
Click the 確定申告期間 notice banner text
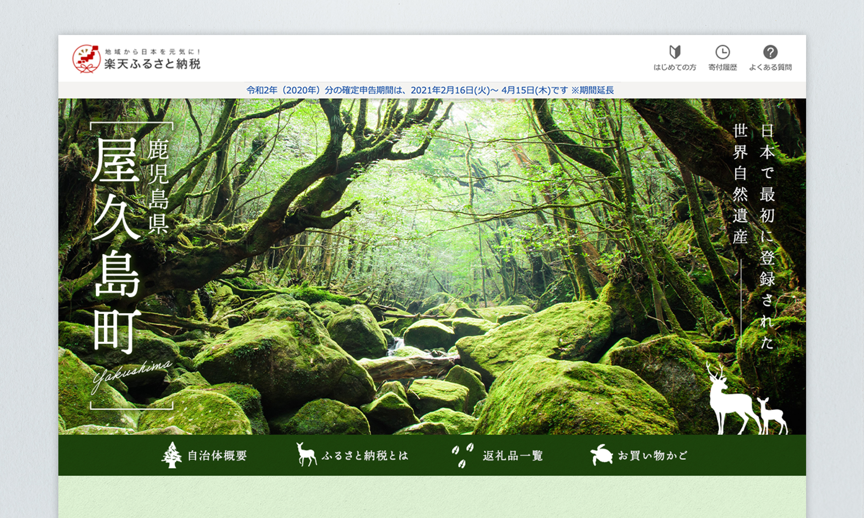coord(432,91)
